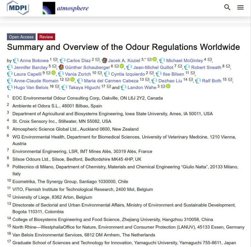251x247 pixels.
Task: Email Günther Schauberger via envelope icon
Action: click(x=117, y=66)
